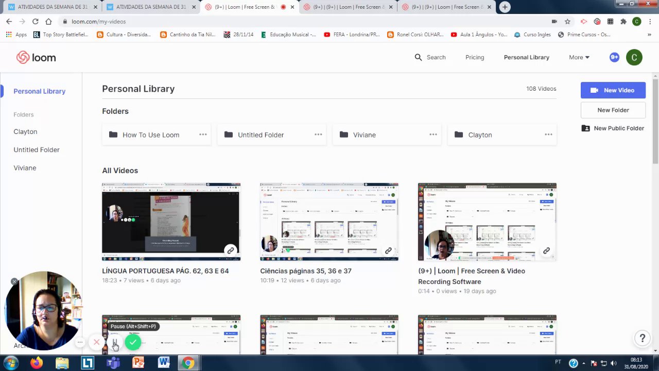Show more bookmarks with the double chevron
Viewport: 659px width, 371px height.
(x=649, y=35)
